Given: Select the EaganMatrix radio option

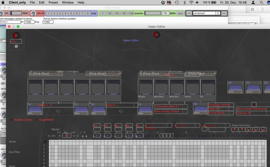Looking at the screenshot, I should coord(37,120).
